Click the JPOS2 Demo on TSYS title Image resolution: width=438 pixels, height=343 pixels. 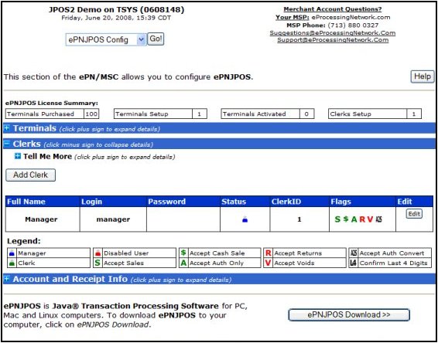117,9
